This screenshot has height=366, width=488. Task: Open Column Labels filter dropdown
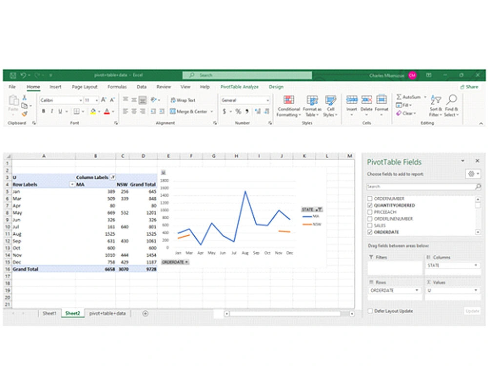tap(113, 177)
